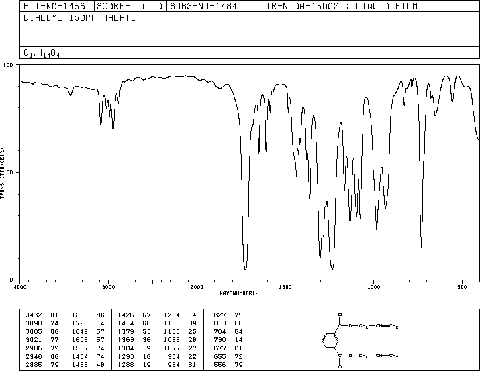Click the lower O-CH2-CH=CH2 allyl chain
The image size is (480, 371).
[373, 356]
